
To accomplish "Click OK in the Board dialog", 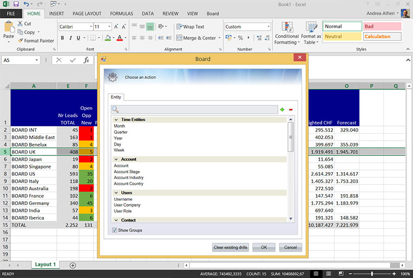I will coord(264,247).
